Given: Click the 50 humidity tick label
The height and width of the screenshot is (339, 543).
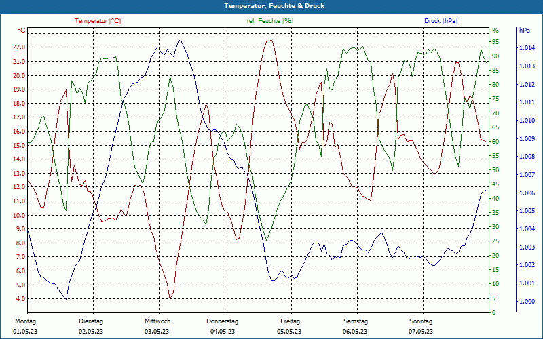Looking at the screenshot, I should pyautogui.click(x=495, y=170).
